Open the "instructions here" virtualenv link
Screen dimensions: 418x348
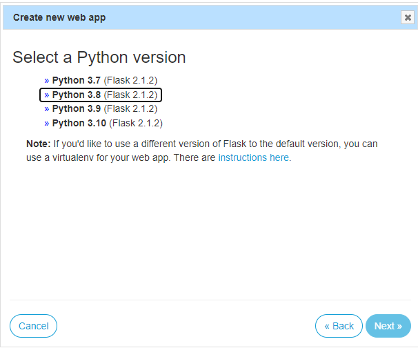point(253,157)
